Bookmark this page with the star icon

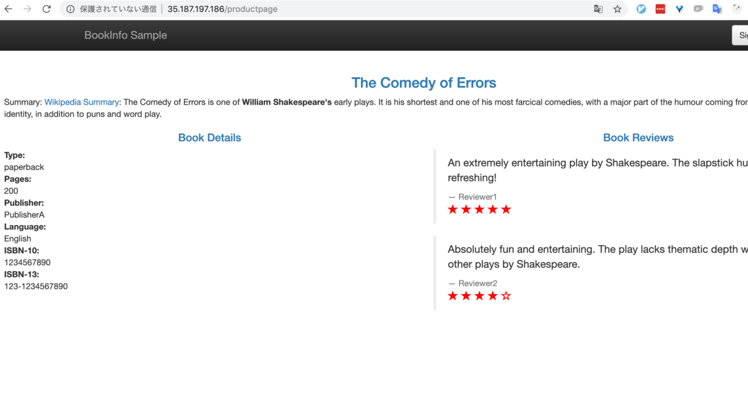(618, 9)
